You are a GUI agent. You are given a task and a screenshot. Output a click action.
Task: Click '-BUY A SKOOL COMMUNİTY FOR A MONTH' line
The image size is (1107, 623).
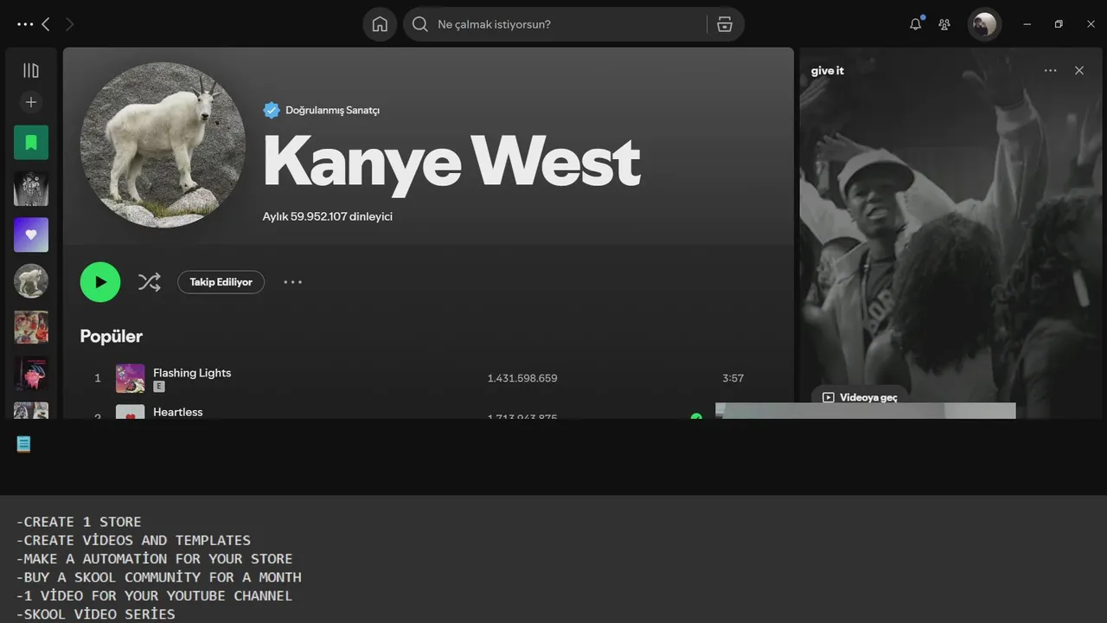tap(159, 577)
